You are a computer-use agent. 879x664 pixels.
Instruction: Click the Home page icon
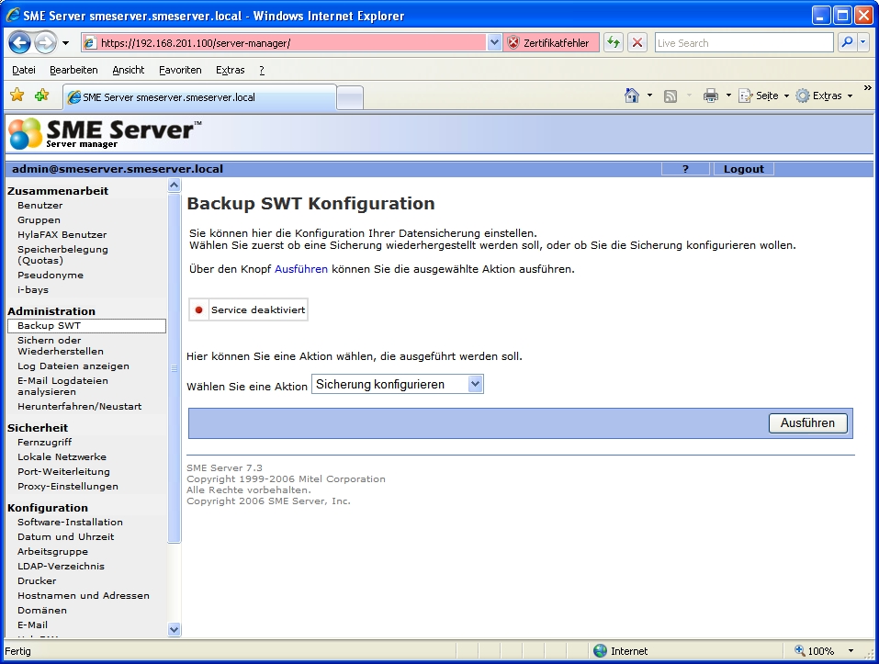click(x=632, y=96)
